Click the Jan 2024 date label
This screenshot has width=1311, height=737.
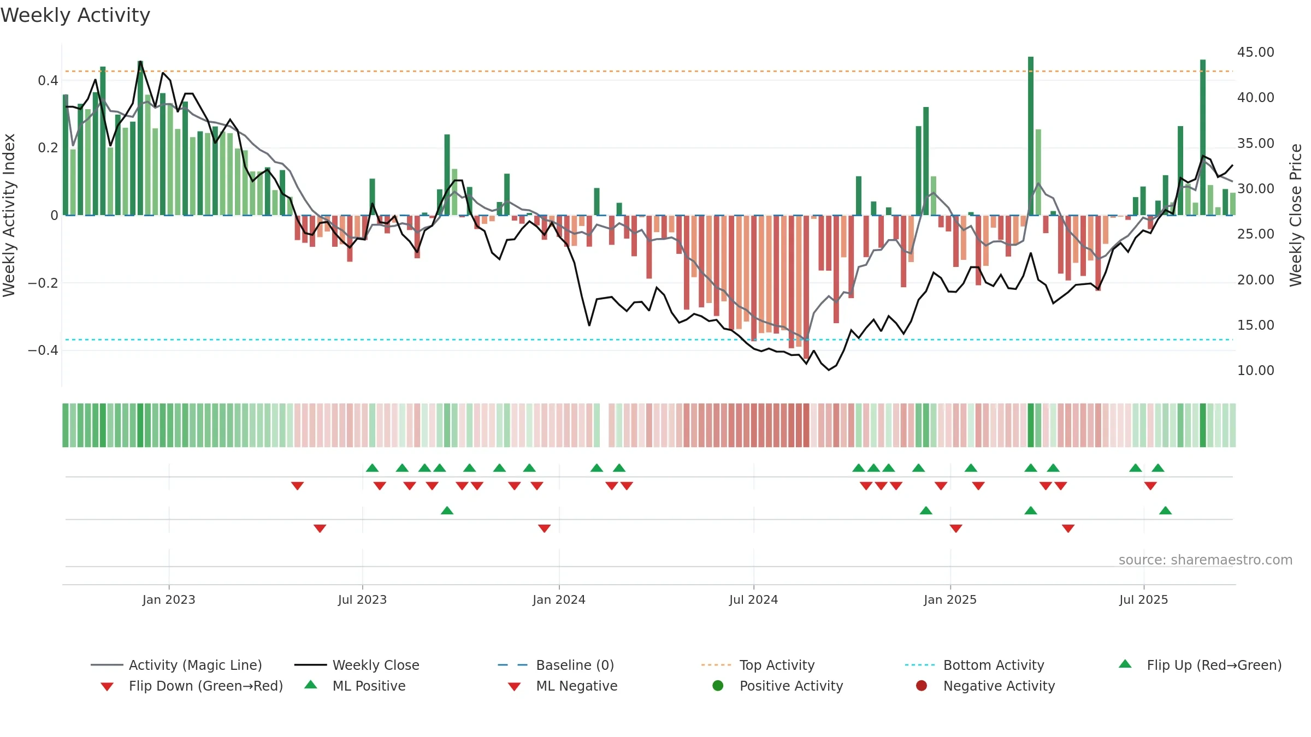click(x=559, y=599)
